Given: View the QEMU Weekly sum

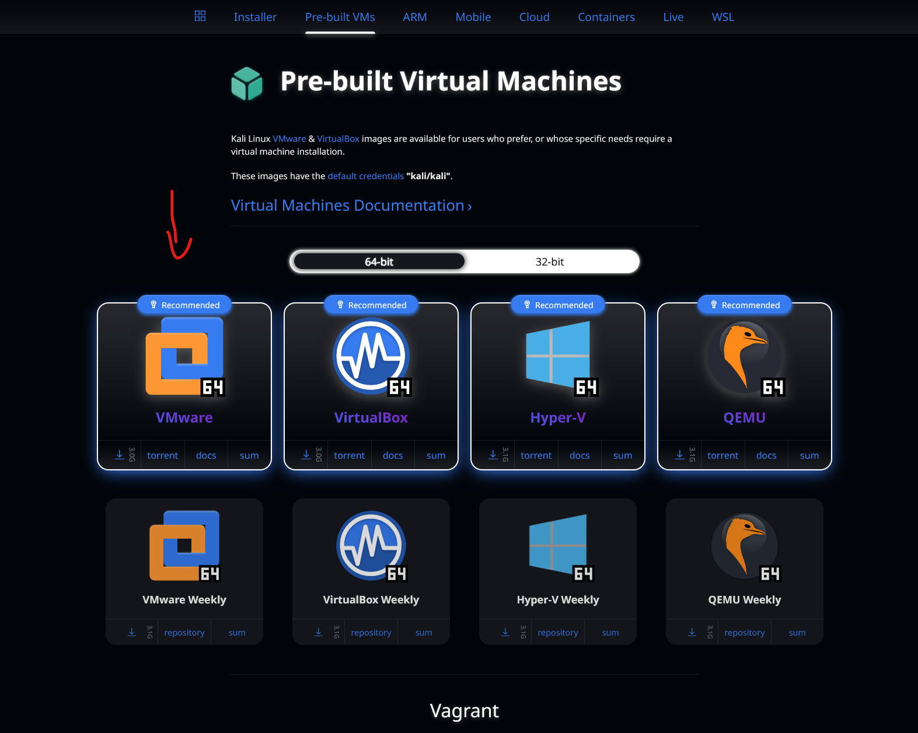Looking at the screenshot, I should [x=797, y=633].
